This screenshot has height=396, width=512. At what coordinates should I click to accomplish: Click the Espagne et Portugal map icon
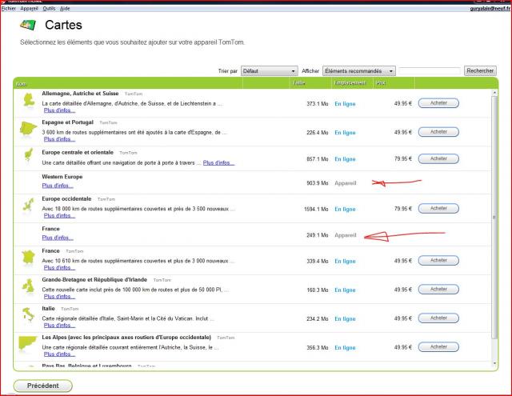coord(28,129)
